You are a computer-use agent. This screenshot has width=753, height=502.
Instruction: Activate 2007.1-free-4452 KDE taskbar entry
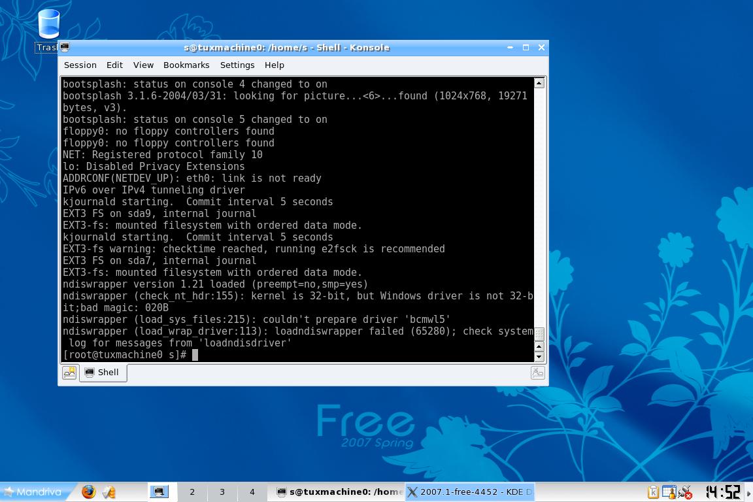pyautogui.click(x=470, y=492)
